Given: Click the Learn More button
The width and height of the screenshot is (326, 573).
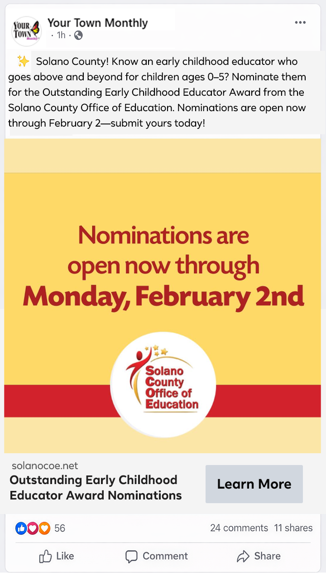Looking at the screenshot, I should pyautogui.click(x=254, y=484).
